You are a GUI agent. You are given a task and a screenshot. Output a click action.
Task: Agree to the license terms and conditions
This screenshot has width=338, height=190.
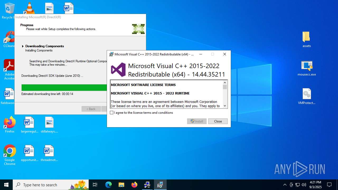coord(112,113)
